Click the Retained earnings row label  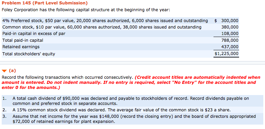tap(21, 47)
